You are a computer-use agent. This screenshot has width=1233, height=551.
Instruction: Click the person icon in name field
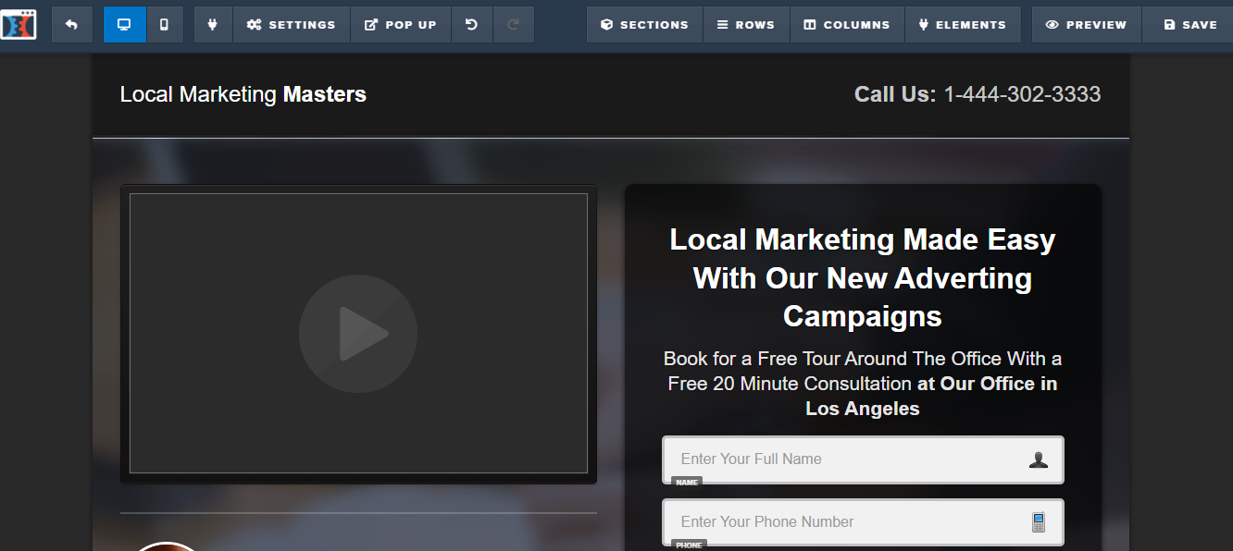coord(1039,459)
